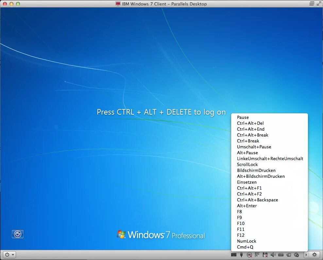Click the shared applications gear icon

coord(297,255)
